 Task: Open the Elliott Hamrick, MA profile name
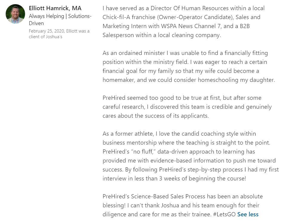(55, 8)
